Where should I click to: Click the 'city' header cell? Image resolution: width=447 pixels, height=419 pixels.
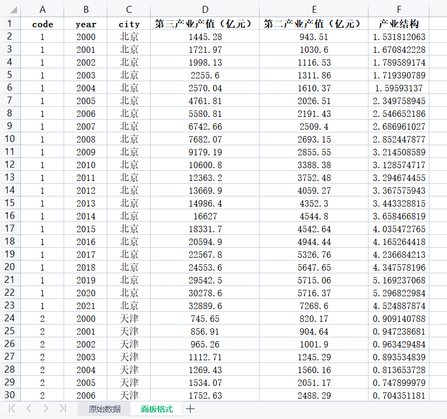pos(129,23)
